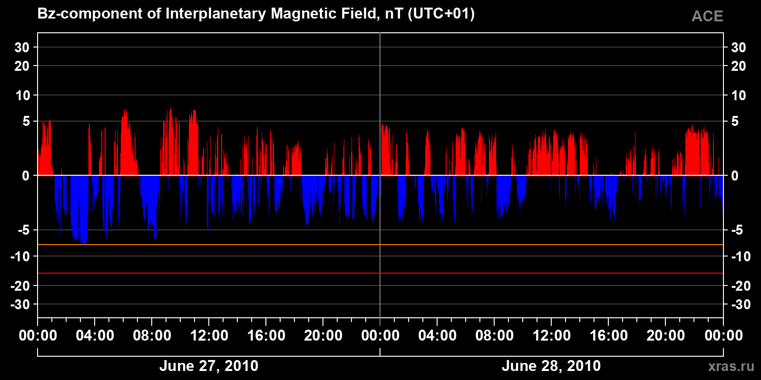Image resolution: width=761 pixels, height=380 pixels.
Task: Click the 10 label on the left axis
Action: click(x=22, y=95)
